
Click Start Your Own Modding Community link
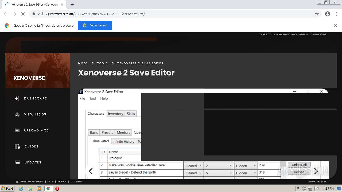coord(292,34)
